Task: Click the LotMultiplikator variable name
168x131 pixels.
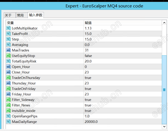Action: pos(25,28)
